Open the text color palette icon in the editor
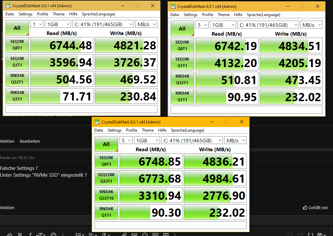Screen dimensions: 333x236 pyautogui.click(x=53, y=234)
